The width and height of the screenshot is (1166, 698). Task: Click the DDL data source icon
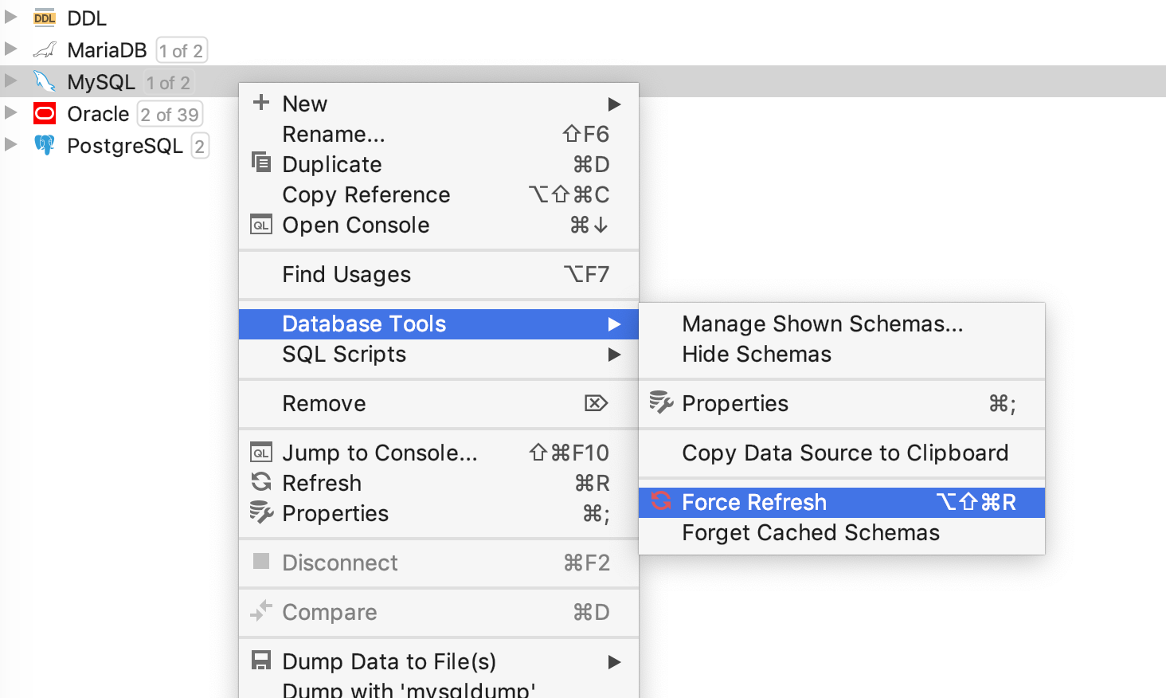45,17
